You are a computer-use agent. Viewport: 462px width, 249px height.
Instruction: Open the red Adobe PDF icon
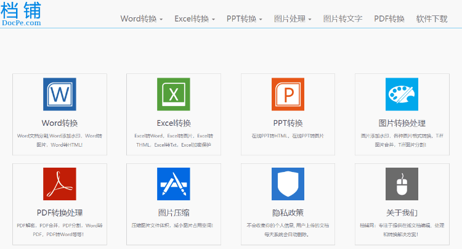coord(60,184)
